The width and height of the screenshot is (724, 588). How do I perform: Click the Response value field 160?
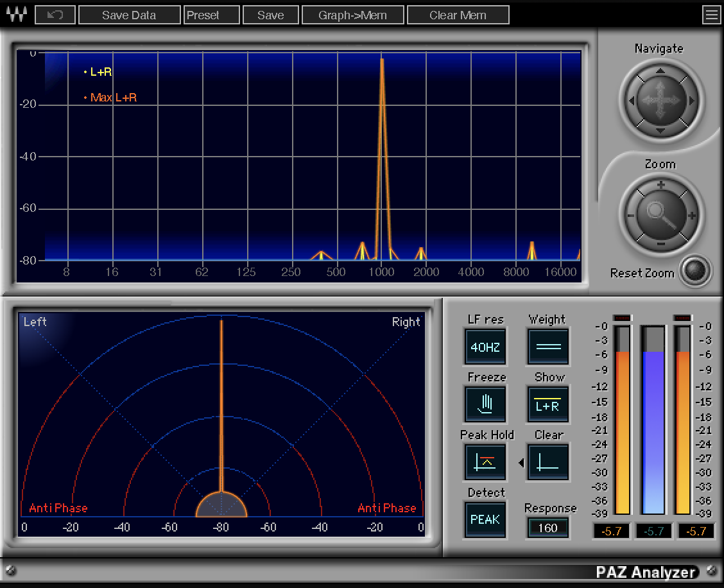(547, 528)
